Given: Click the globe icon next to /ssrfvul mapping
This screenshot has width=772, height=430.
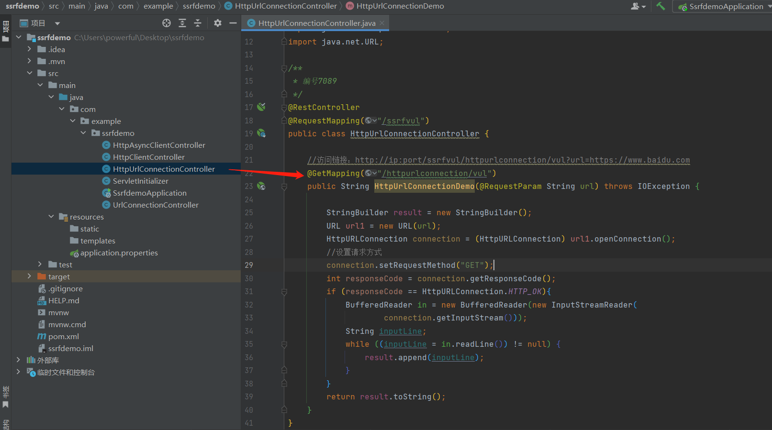Looking at the screenshot, I should pyautogui.click(x=369, y=121).
